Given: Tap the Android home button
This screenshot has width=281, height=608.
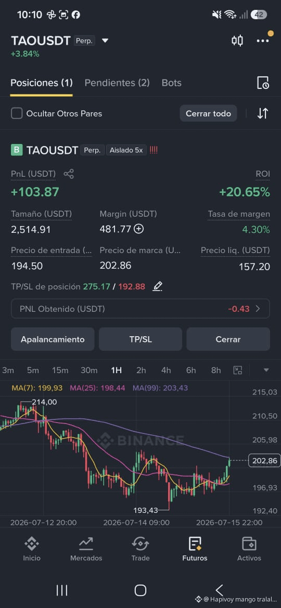Looking at the screenshot, I should point(140,590).
